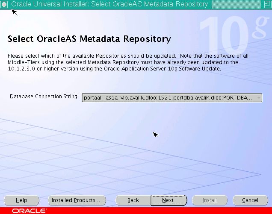The image size is (272, 214).
Task: Click the Database Connection String label
Action: coord(44,97)
